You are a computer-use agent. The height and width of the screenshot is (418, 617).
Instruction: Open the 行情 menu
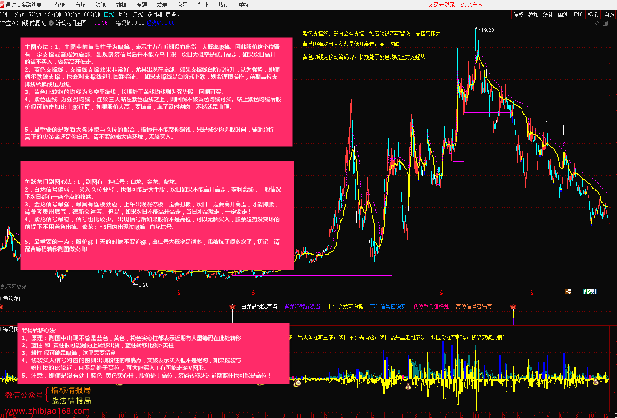coord(60,5)
